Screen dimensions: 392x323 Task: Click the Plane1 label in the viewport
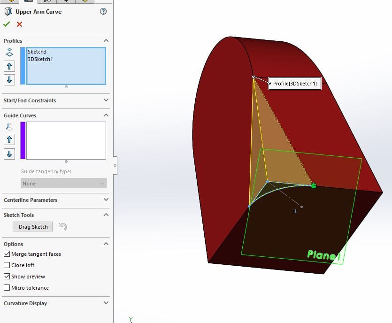tap(323, 255)
